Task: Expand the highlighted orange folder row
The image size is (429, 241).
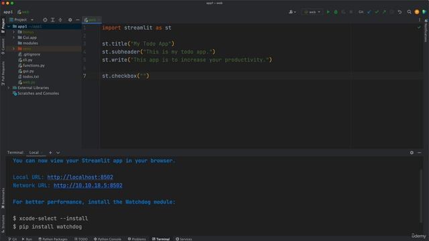Action: tap(14, 49)
